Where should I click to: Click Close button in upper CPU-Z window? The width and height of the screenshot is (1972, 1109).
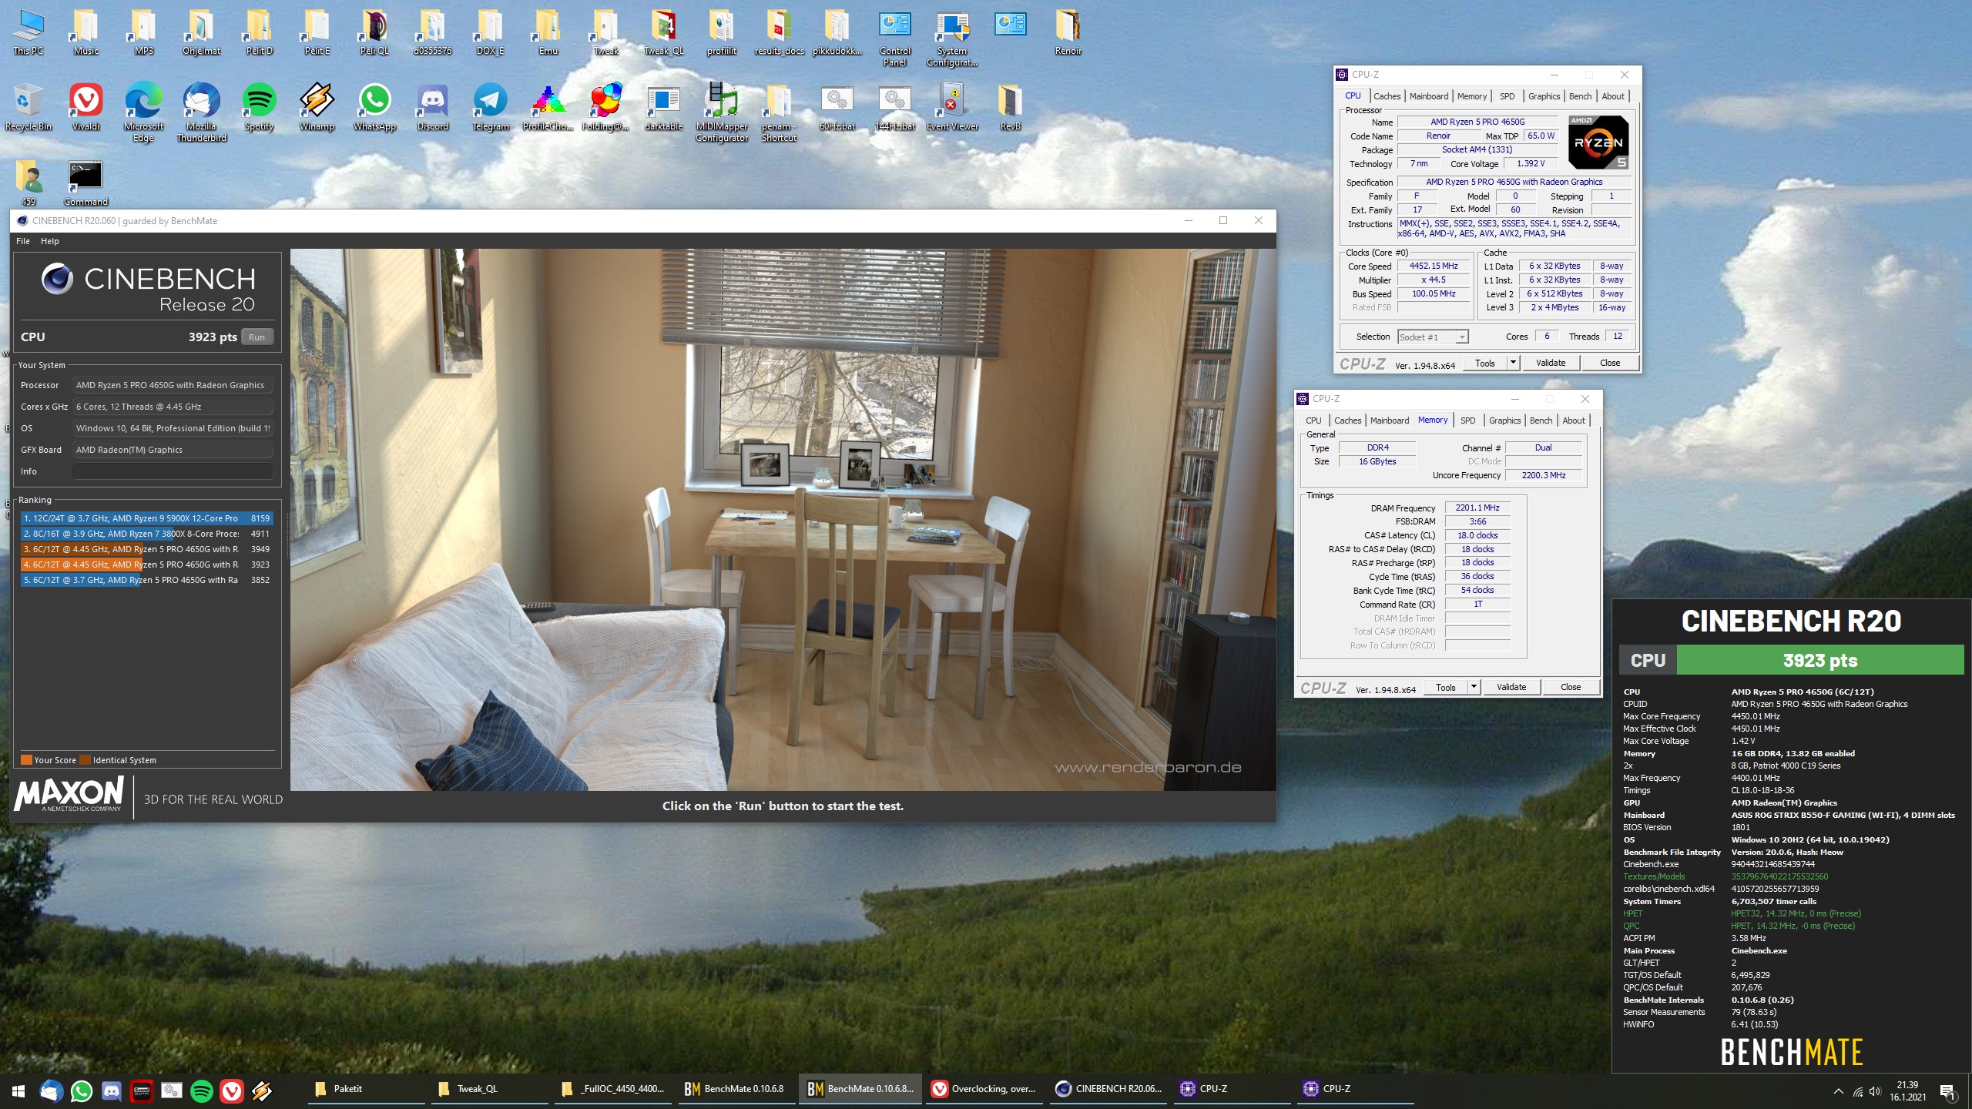1610,363
